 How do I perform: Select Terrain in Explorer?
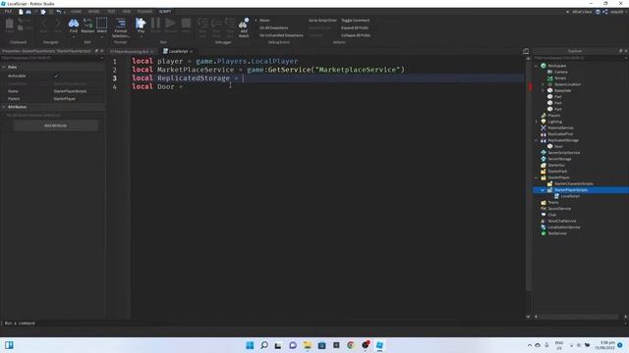560,78
